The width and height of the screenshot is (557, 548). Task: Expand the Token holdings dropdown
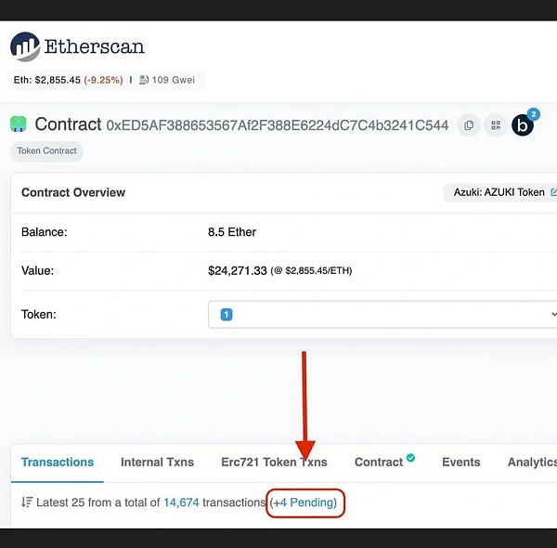(381, 314)
